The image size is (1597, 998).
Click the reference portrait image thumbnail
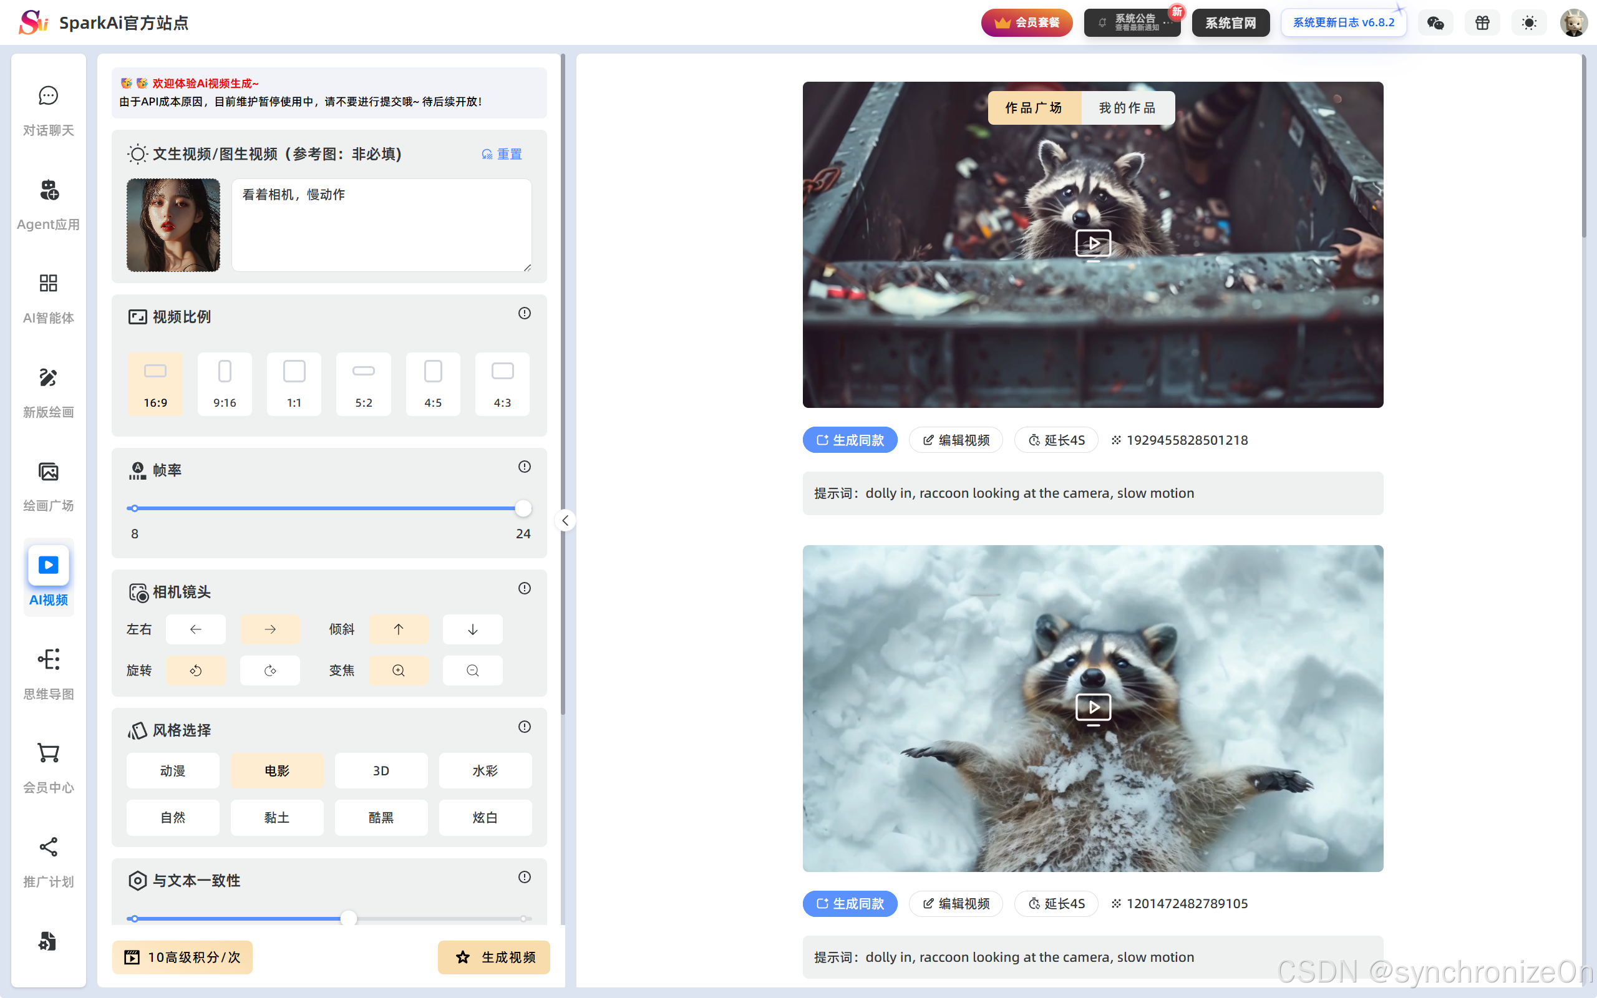click(173, 225)
